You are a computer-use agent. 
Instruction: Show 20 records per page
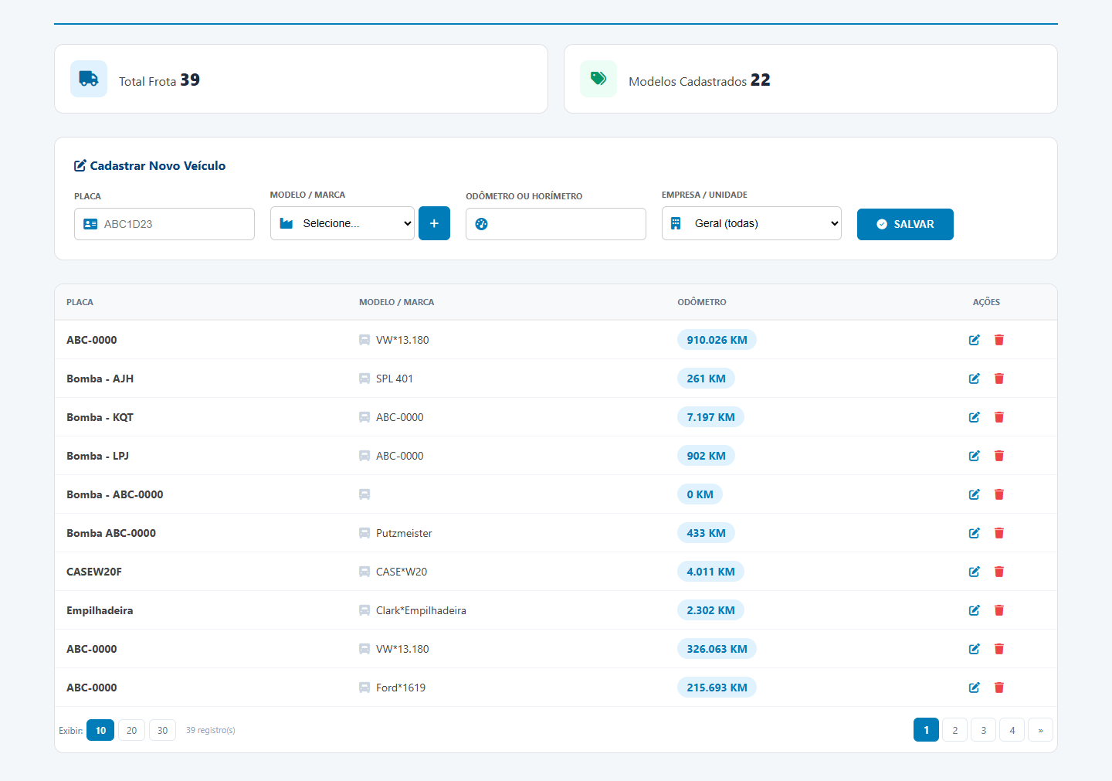131,730
